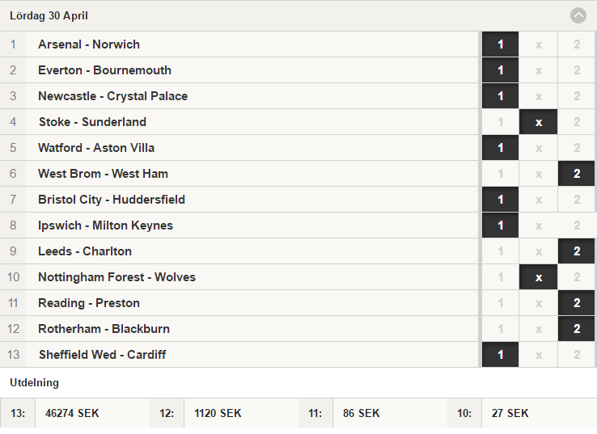Toggle 2 for West Brom - West Ham
This screenshot has width=597, height=434.
(x=577, y=174)
